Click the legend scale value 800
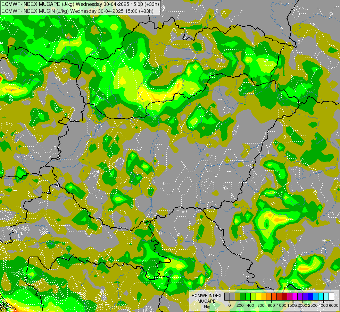 pos(272,305)
